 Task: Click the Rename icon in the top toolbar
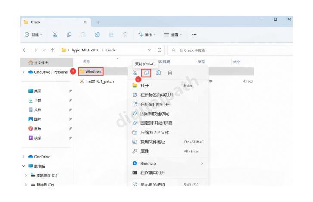click(97, 35)
